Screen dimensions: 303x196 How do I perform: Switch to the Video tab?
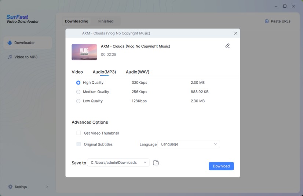tap(77, 72)
